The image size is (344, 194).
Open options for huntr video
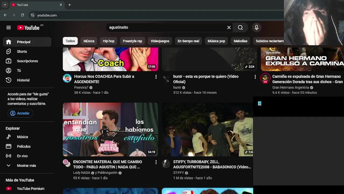click(255, 77)
